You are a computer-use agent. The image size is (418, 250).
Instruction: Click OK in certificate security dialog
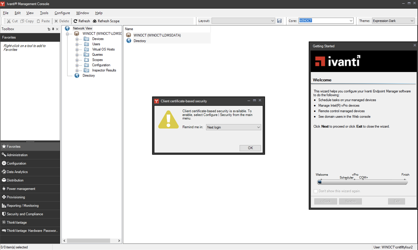pos(250,148)
